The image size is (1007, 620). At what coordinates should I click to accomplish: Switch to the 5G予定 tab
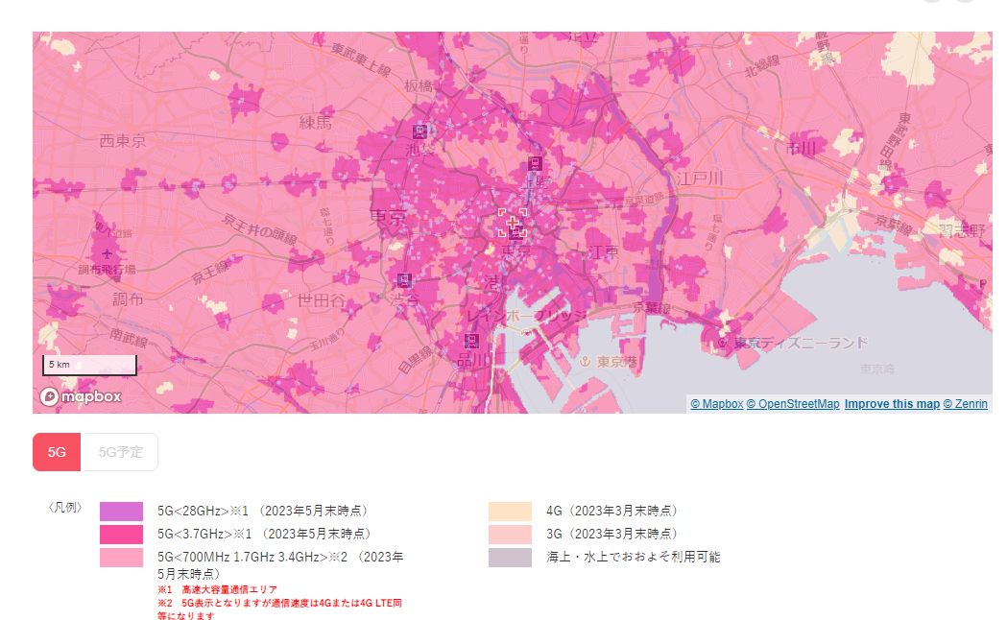click(x=120, y=452)
